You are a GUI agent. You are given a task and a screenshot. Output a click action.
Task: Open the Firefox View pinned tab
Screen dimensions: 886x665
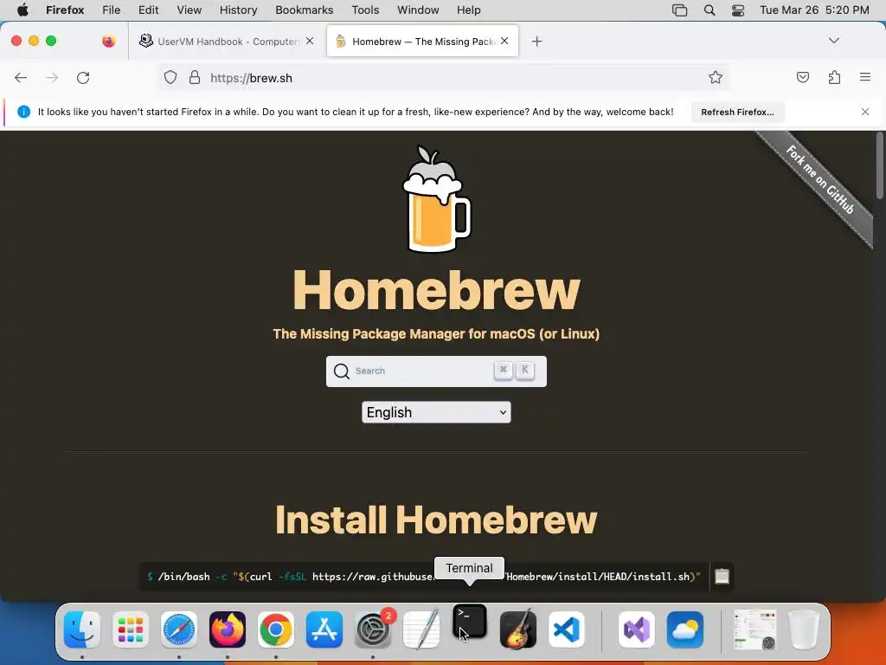click(109, 41)
